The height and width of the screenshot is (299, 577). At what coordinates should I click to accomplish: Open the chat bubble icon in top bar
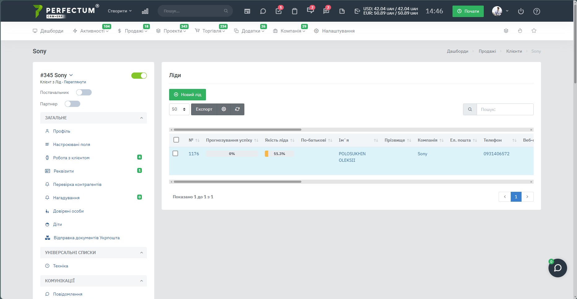263,11
